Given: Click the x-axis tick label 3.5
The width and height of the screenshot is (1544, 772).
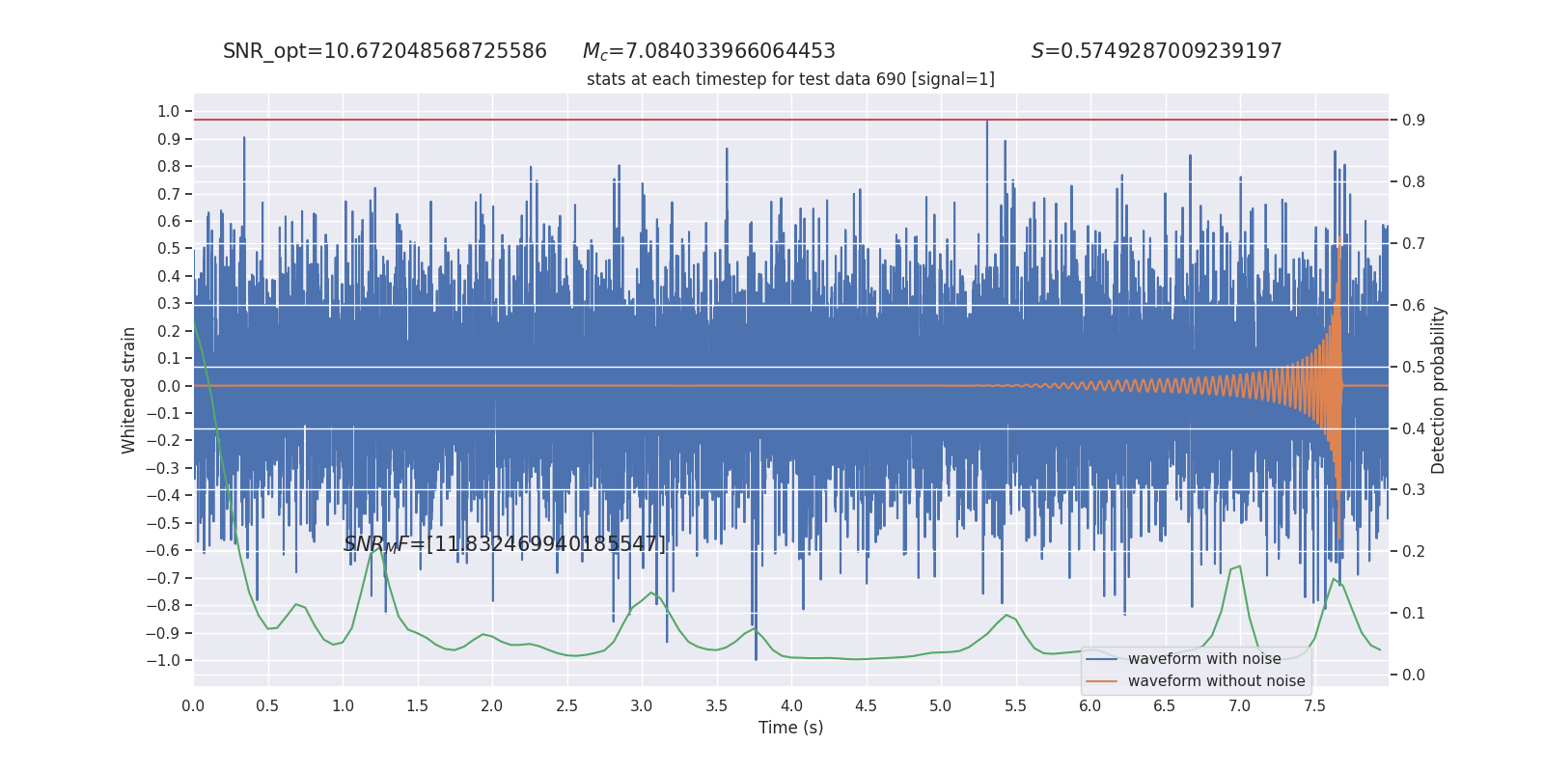Looking at the screenshot, I should [716, 705].
